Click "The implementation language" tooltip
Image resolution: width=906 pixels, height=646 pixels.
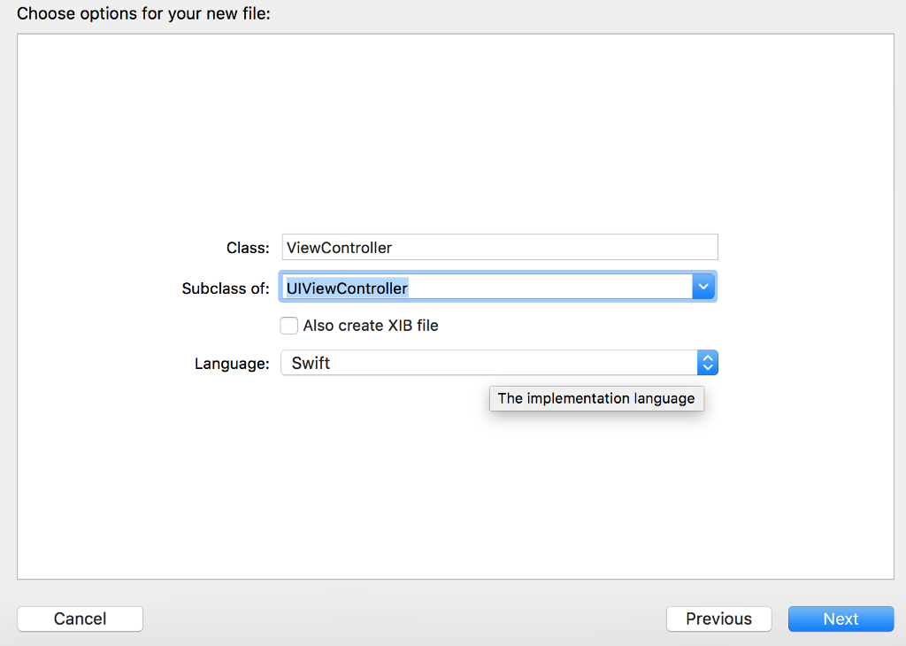[x=596, y=398]
